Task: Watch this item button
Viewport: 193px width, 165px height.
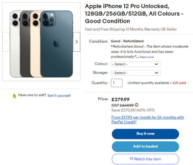Action: [x=145, y=159]
